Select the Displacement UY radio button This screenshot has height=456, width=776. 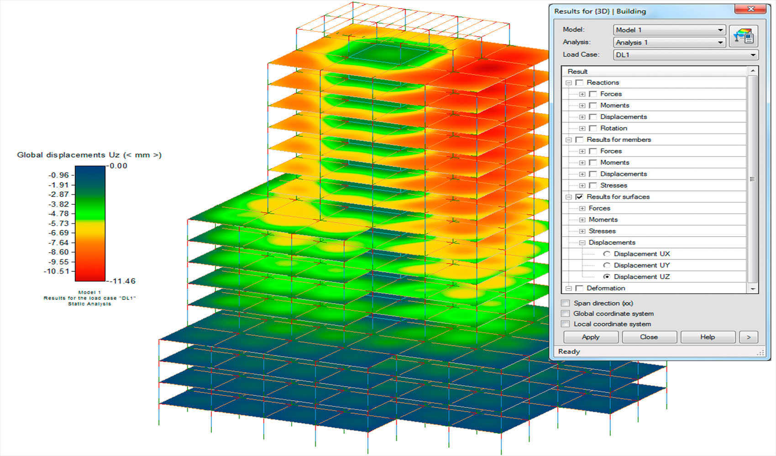607,265
